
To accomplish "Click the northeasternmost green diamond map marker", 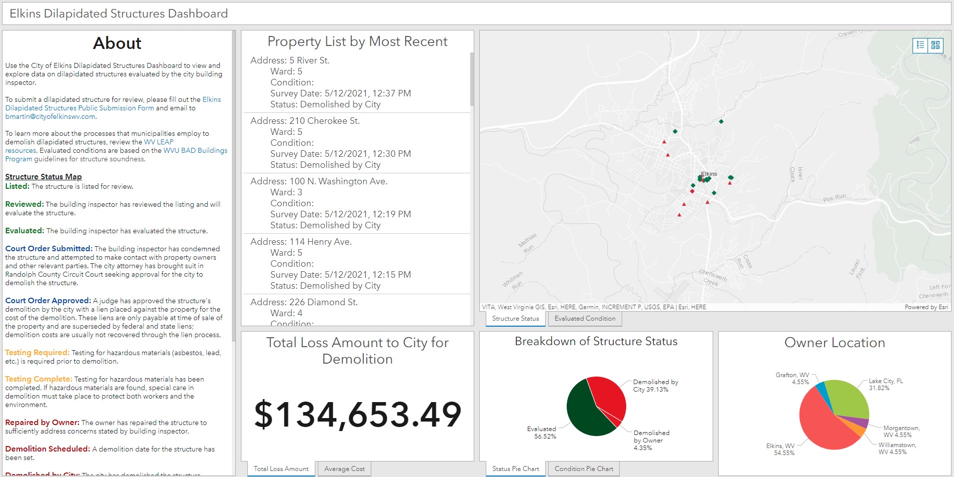I will pos(721,121).
